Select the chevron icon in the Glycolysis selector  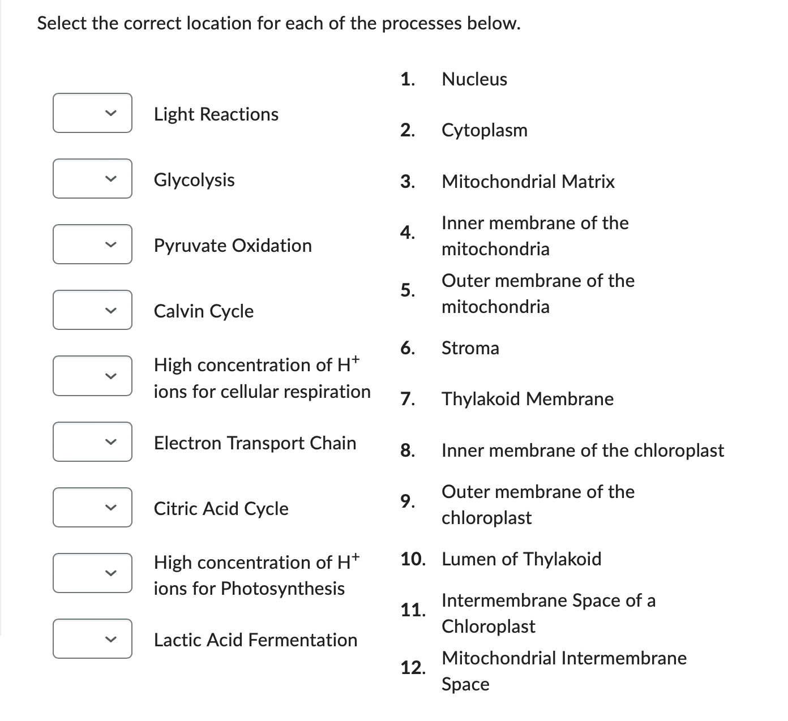(x=111, y=179)
